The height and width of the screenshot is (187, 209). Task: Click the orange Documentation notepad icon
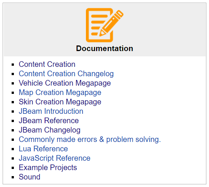104,25
